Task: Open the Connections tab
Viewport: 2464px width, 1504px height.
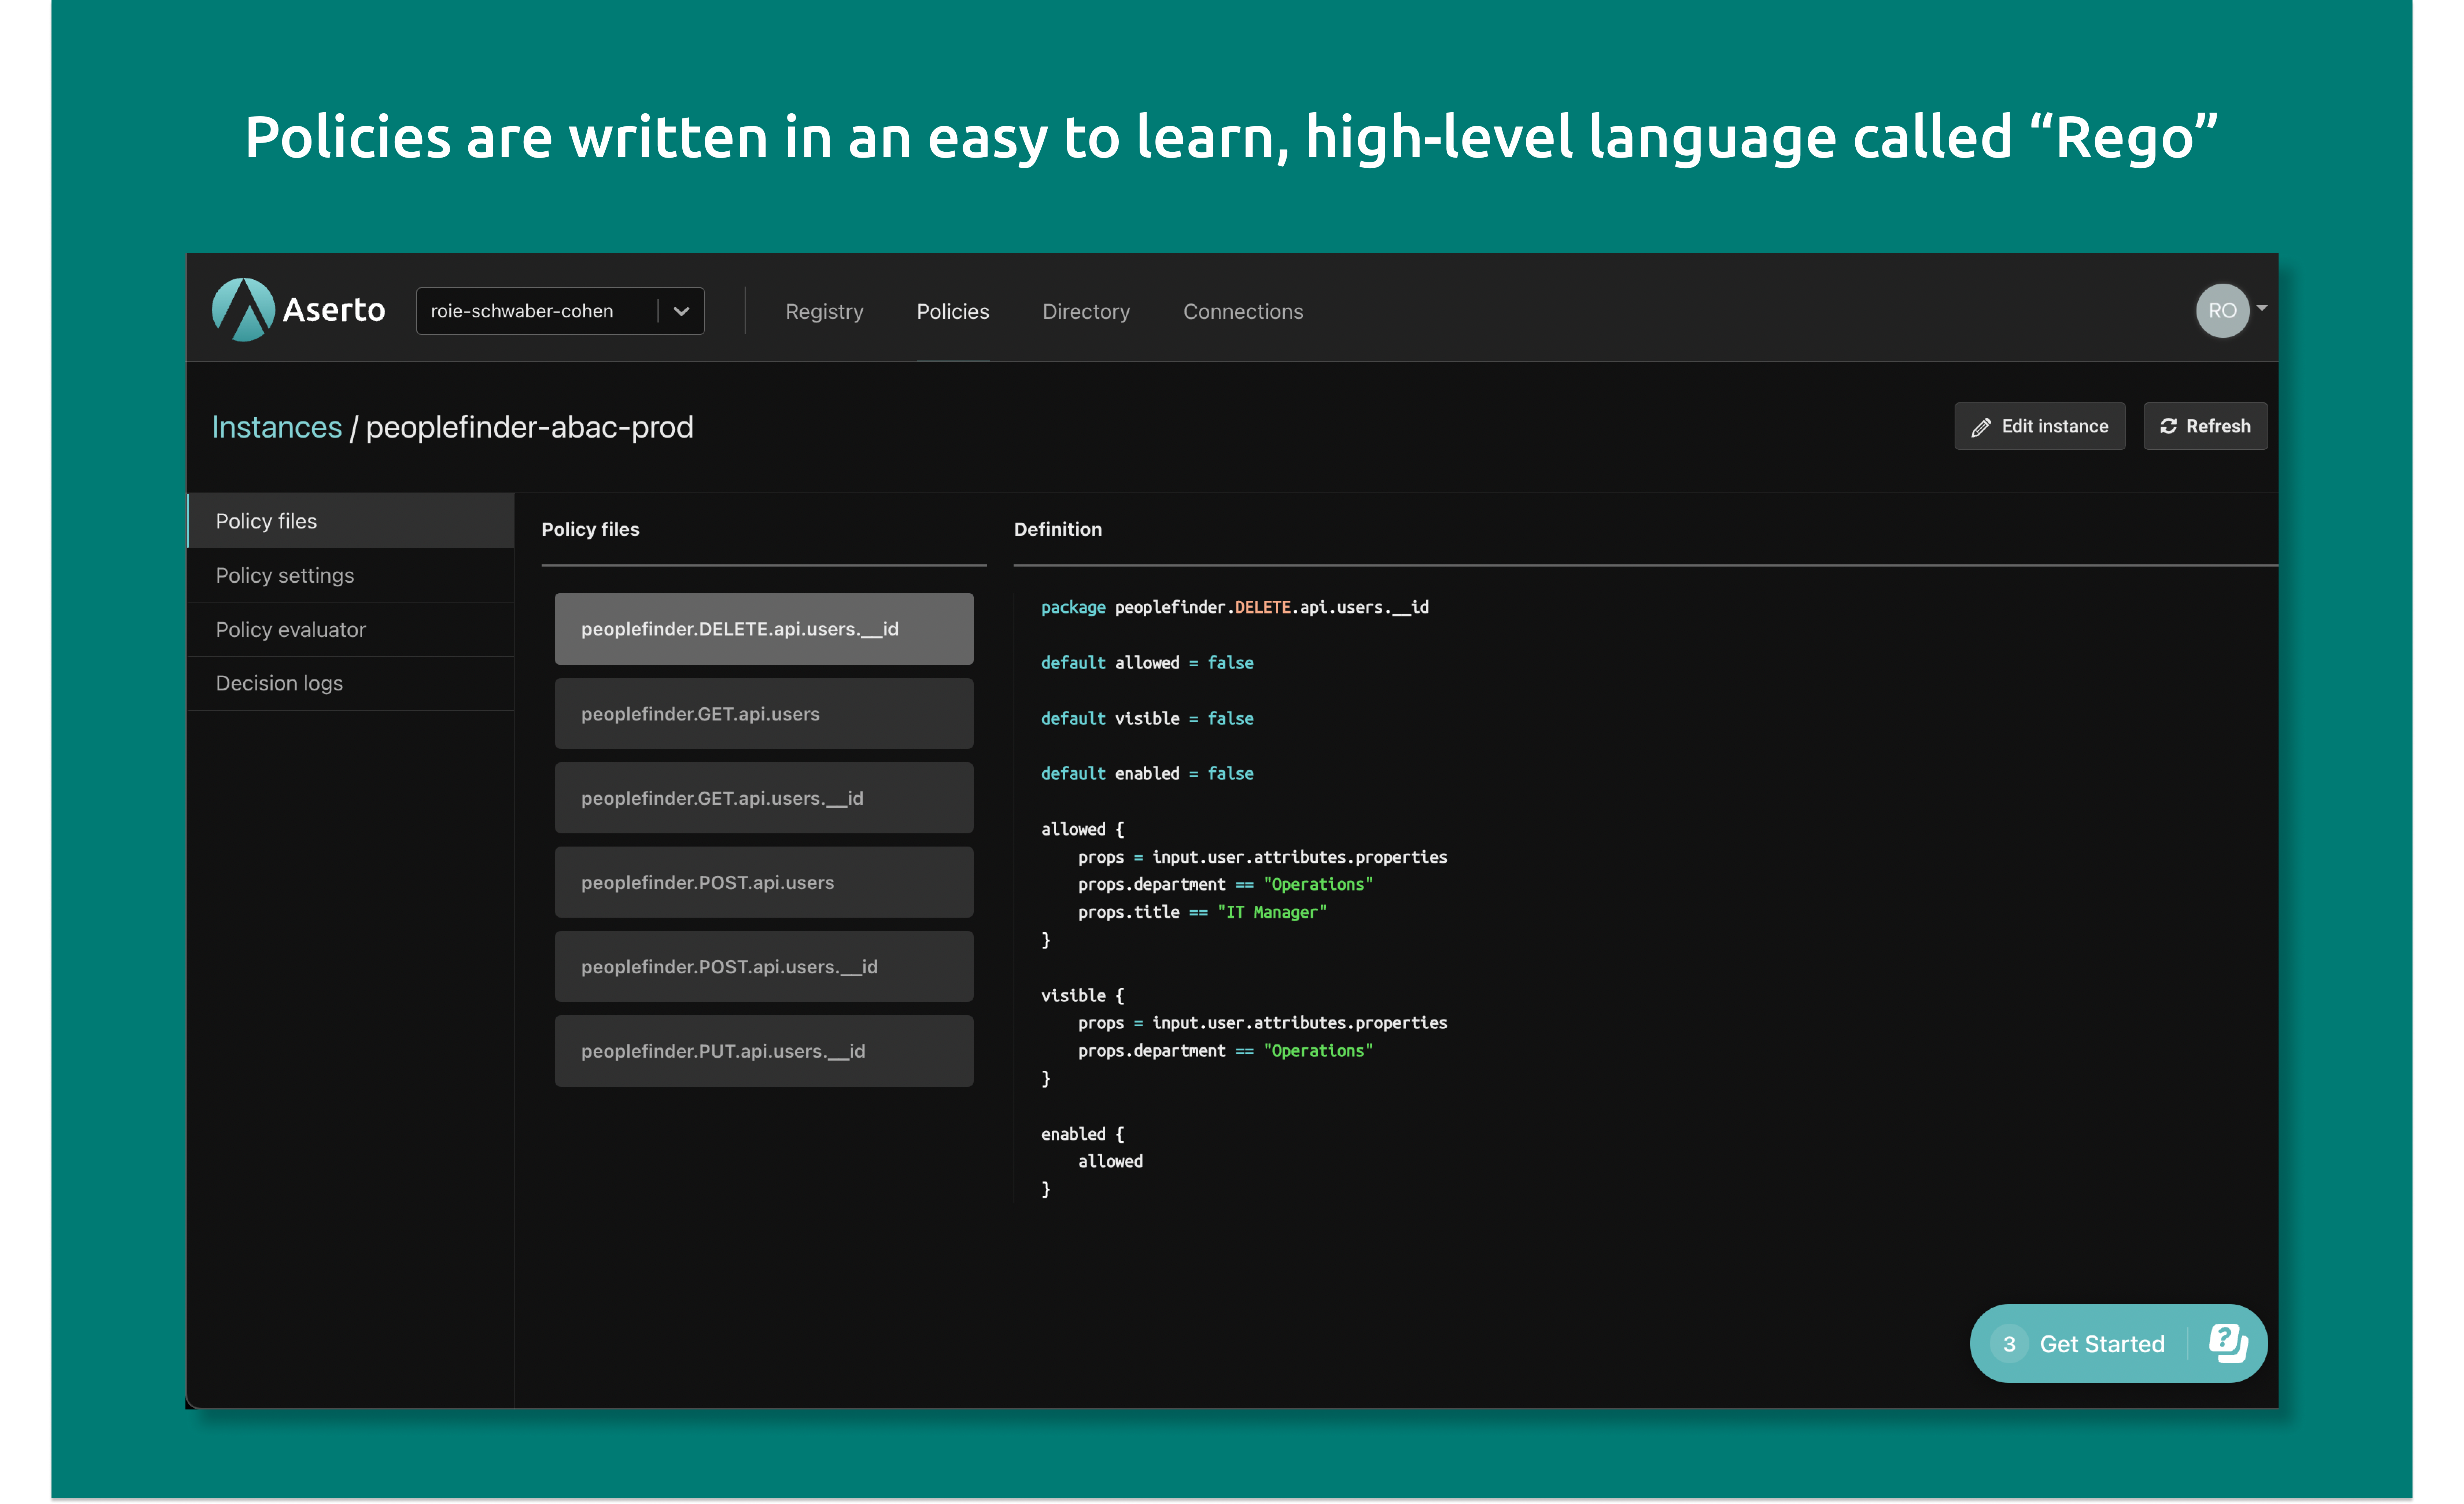Action: coord(1243,312)
